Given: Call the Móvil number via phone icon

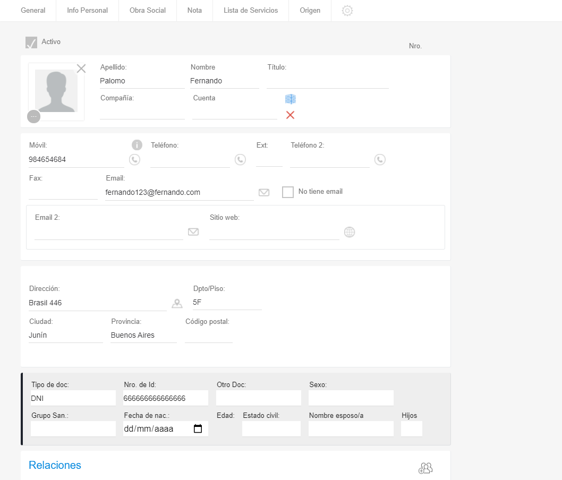Looking at the screenshot, I should click(x=134, y=159).
